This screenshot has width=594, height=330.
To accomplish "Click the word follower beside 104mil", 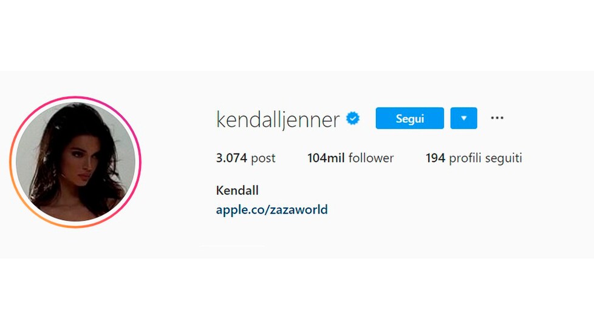I will (371, 158).
